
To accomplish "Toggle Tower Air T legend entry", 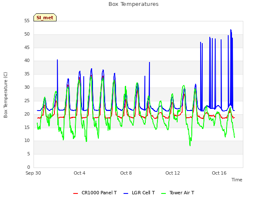I will (178, 193).
